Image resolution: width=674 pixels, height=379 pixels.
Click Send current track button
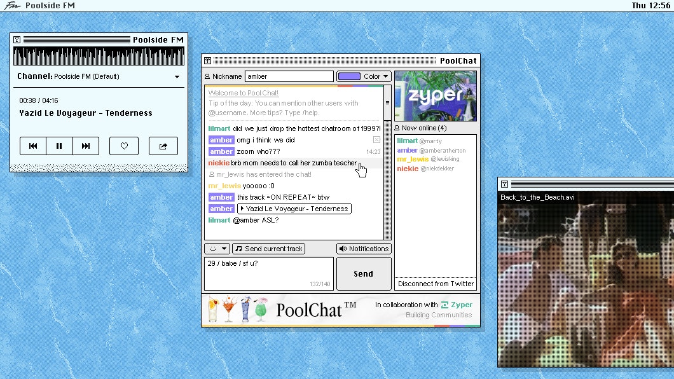(x=269, y=249)
